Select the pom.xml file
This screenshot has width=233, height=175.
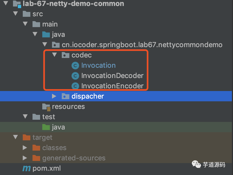47,168
